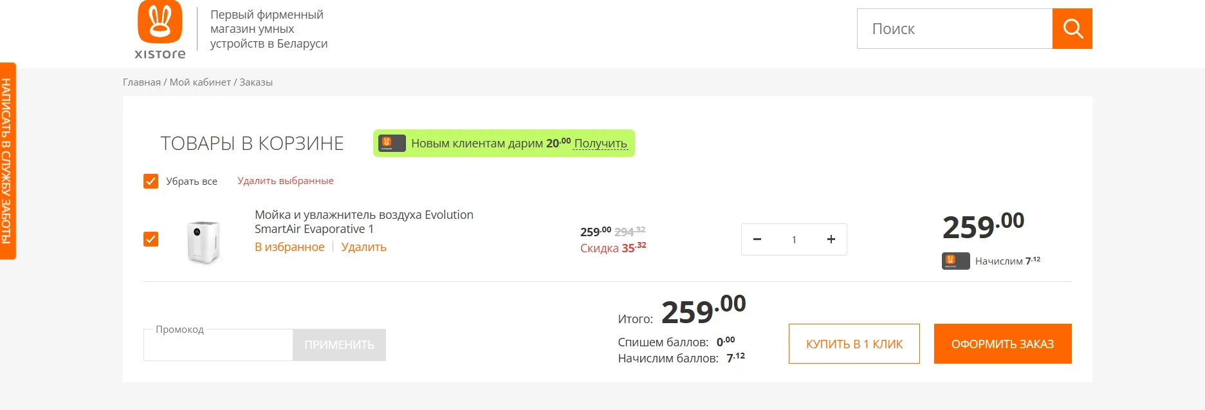Open the Мойка и увлажнитель воздуха product title
The width and height of the screenshot is (1205, 410).
(364, 222)
